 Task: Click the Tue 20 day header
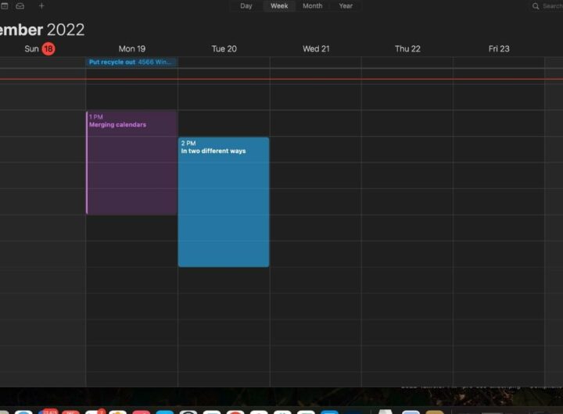pos(224,48)
